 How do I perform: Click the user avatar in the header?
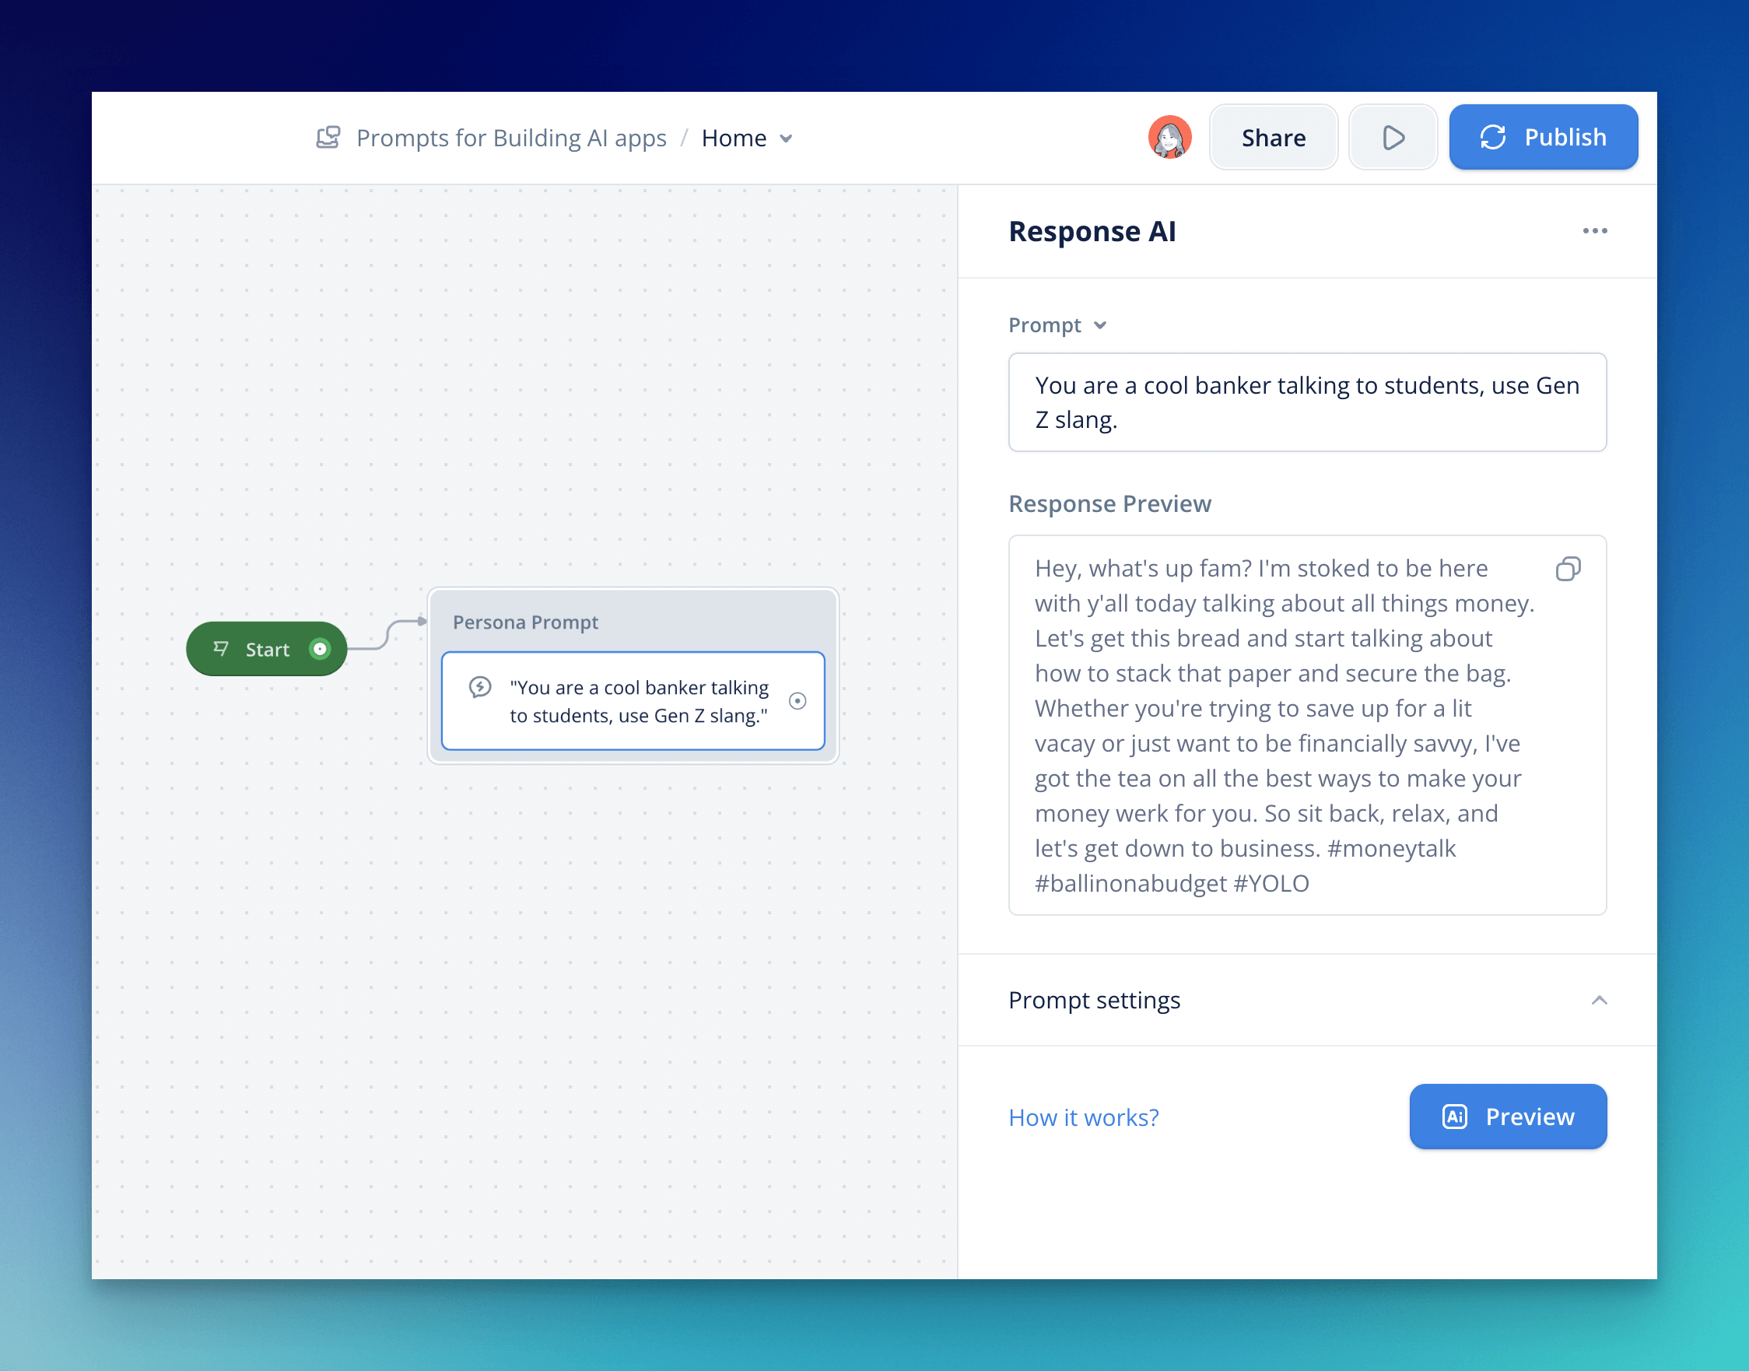click(x=1169, y=137)
